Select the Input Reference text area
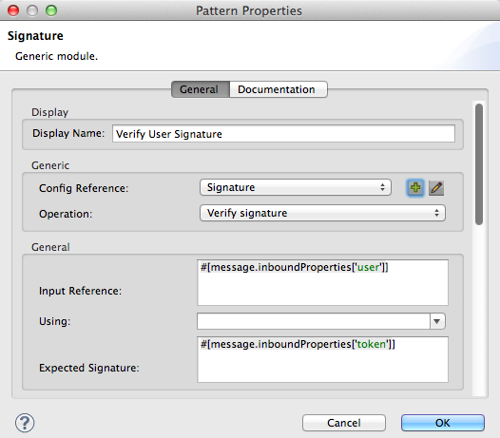Image resolution: width=500 pixels, height=438 pixels. (x=322, y=282)
